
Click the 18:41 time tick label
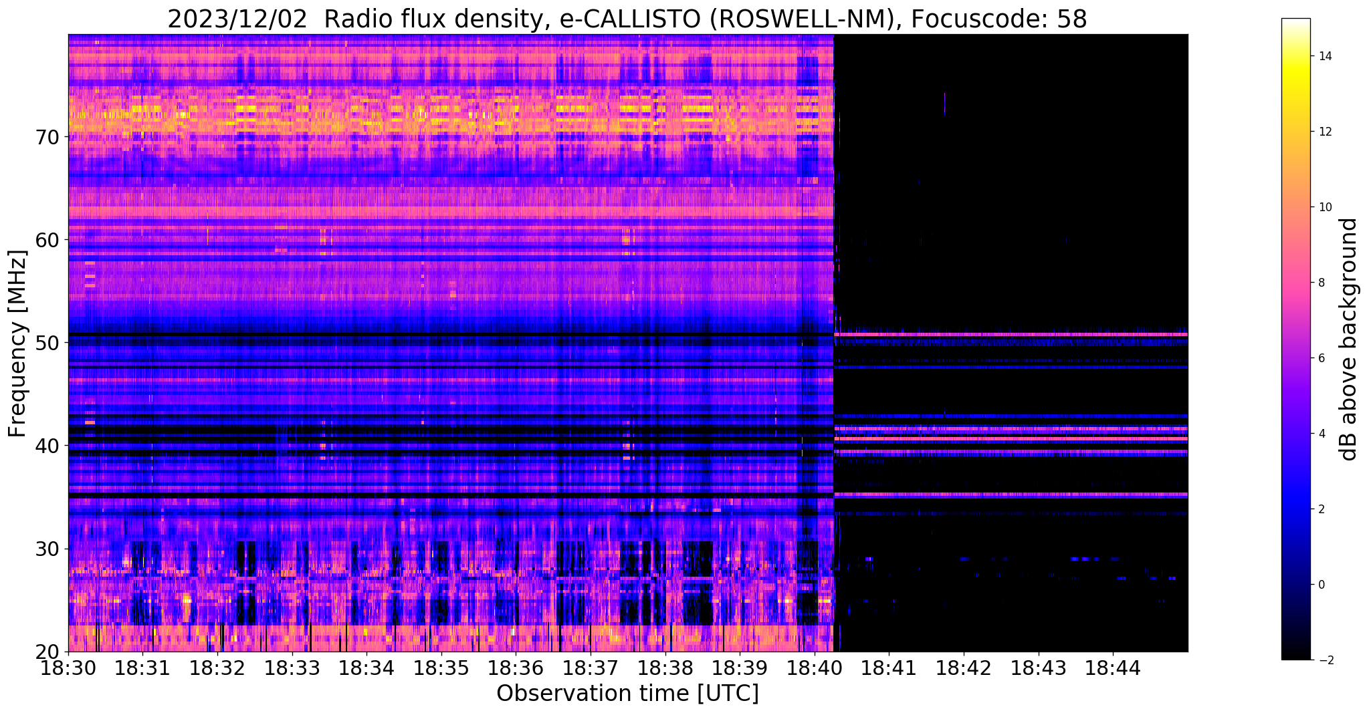tap(889, 668)
